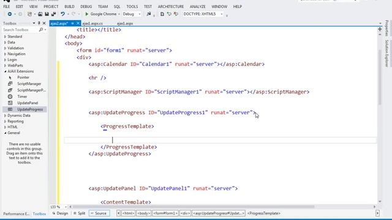Click the Open File toolbar icon
Screen dimensions: 392x220
click(40, 14)
